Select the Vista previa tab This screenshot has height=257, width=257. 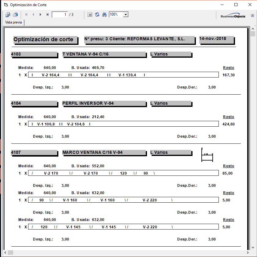13,23
